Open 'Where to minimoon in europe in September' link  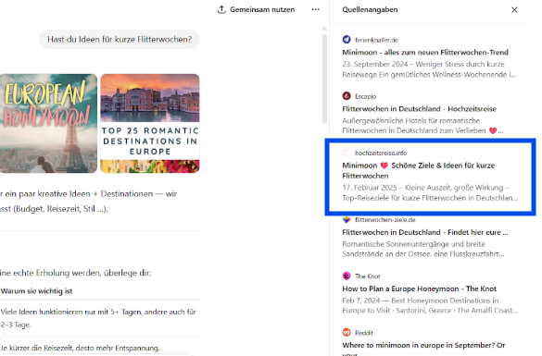423,349
